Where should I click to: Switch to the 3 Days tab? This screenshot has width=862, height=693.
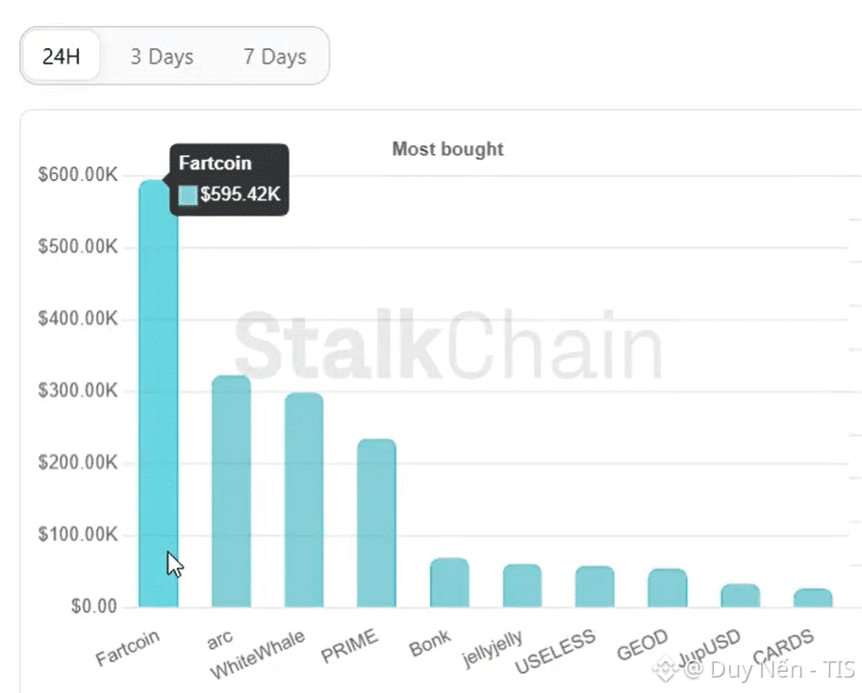(x=162, y=57)
